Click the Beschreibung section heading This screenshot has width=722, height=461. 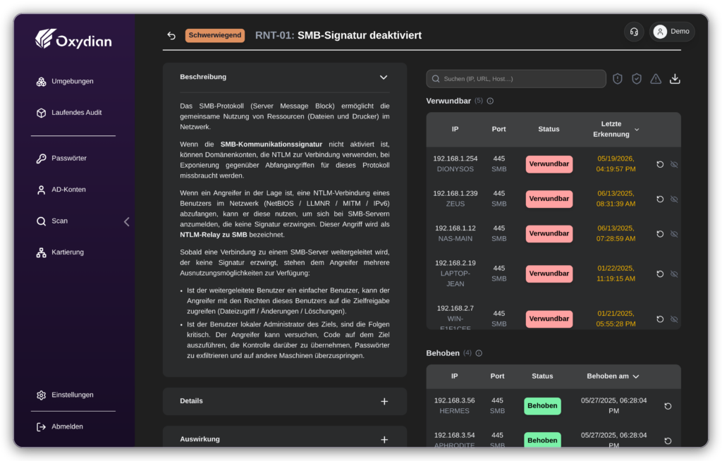tap(203, 77)
